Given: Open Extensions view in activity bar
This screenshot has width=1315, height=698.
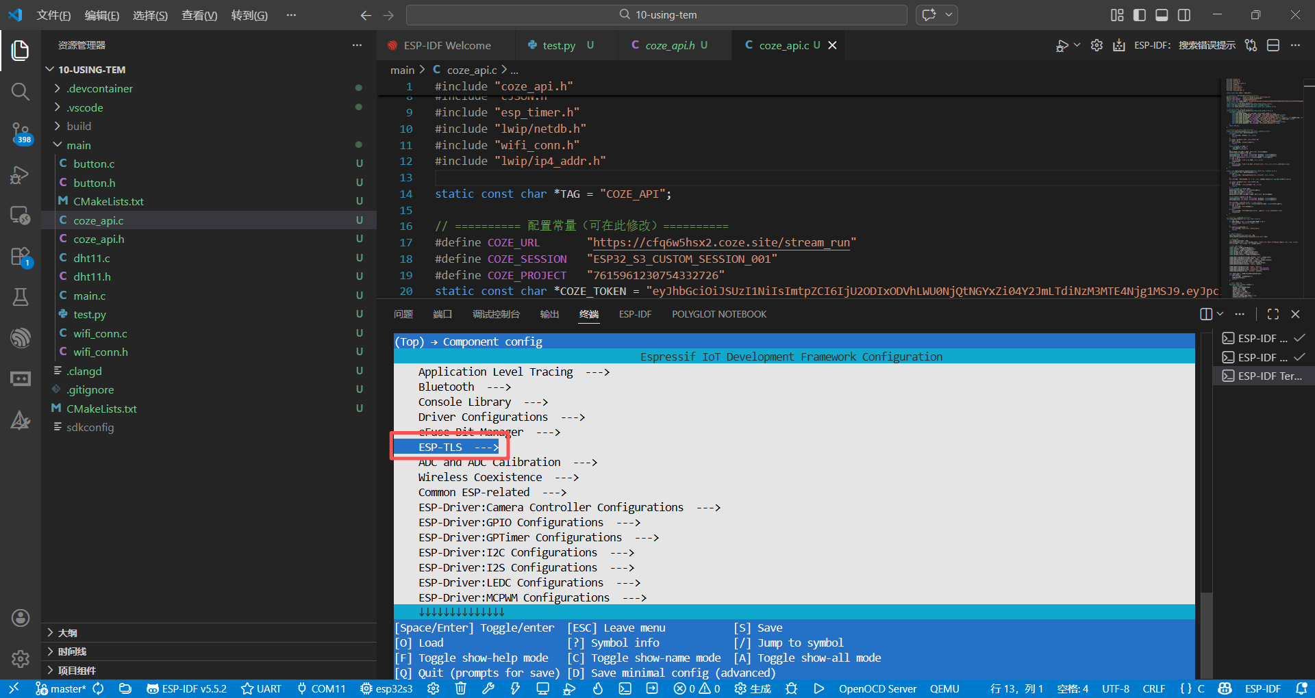Looking at the screenshot, I should coord(20,257).
